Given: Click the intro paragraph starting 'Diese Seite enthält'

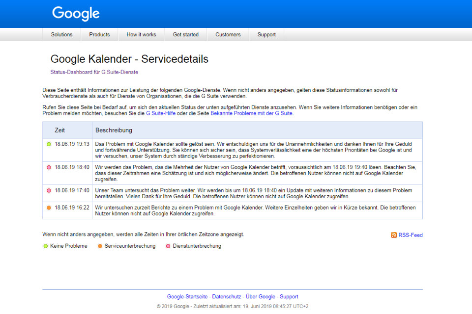Looking at the screenshot, I should [x=220, y=93].
